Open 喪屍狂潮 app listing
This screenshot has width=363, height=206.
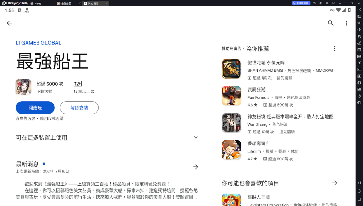click(x=279, y=97)
